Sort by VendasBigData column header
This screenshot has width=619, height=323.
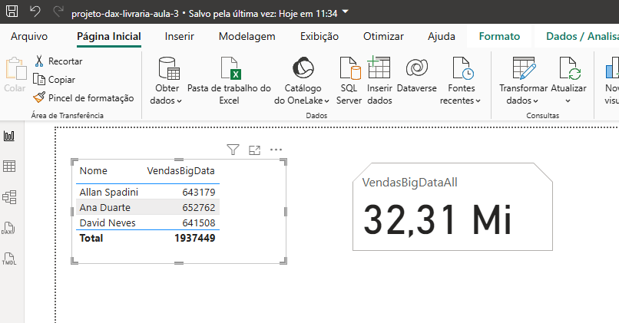[x=180, y=171]
